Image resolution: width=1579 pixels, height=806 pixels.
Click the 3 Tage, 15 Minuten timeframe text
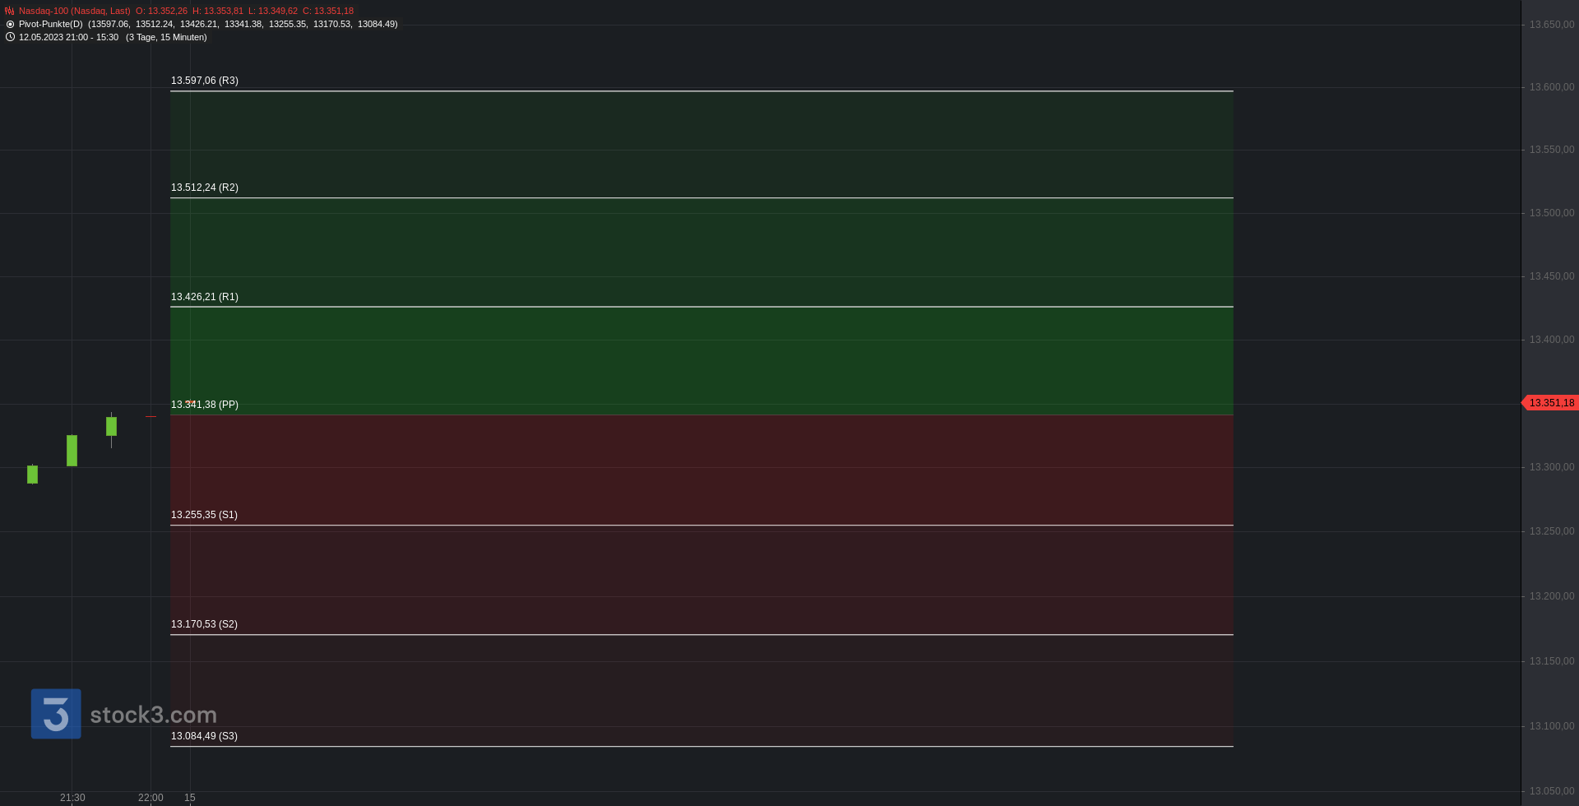[x=166, y=37]
